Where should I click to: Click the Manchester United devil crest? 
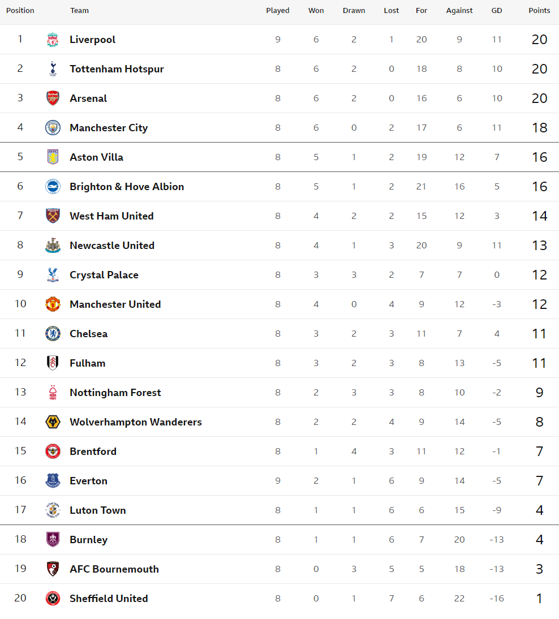click(x=53, y=304)
